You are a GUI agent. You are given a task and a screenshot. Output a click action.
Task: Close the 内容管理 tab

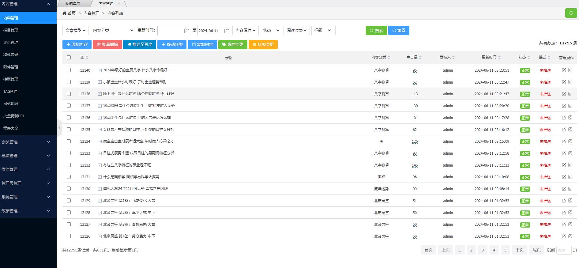(x=119, y=4)
